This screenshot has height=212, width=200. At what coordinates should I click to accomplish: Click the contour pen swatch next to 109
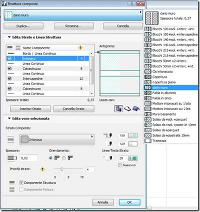[133, 135]
